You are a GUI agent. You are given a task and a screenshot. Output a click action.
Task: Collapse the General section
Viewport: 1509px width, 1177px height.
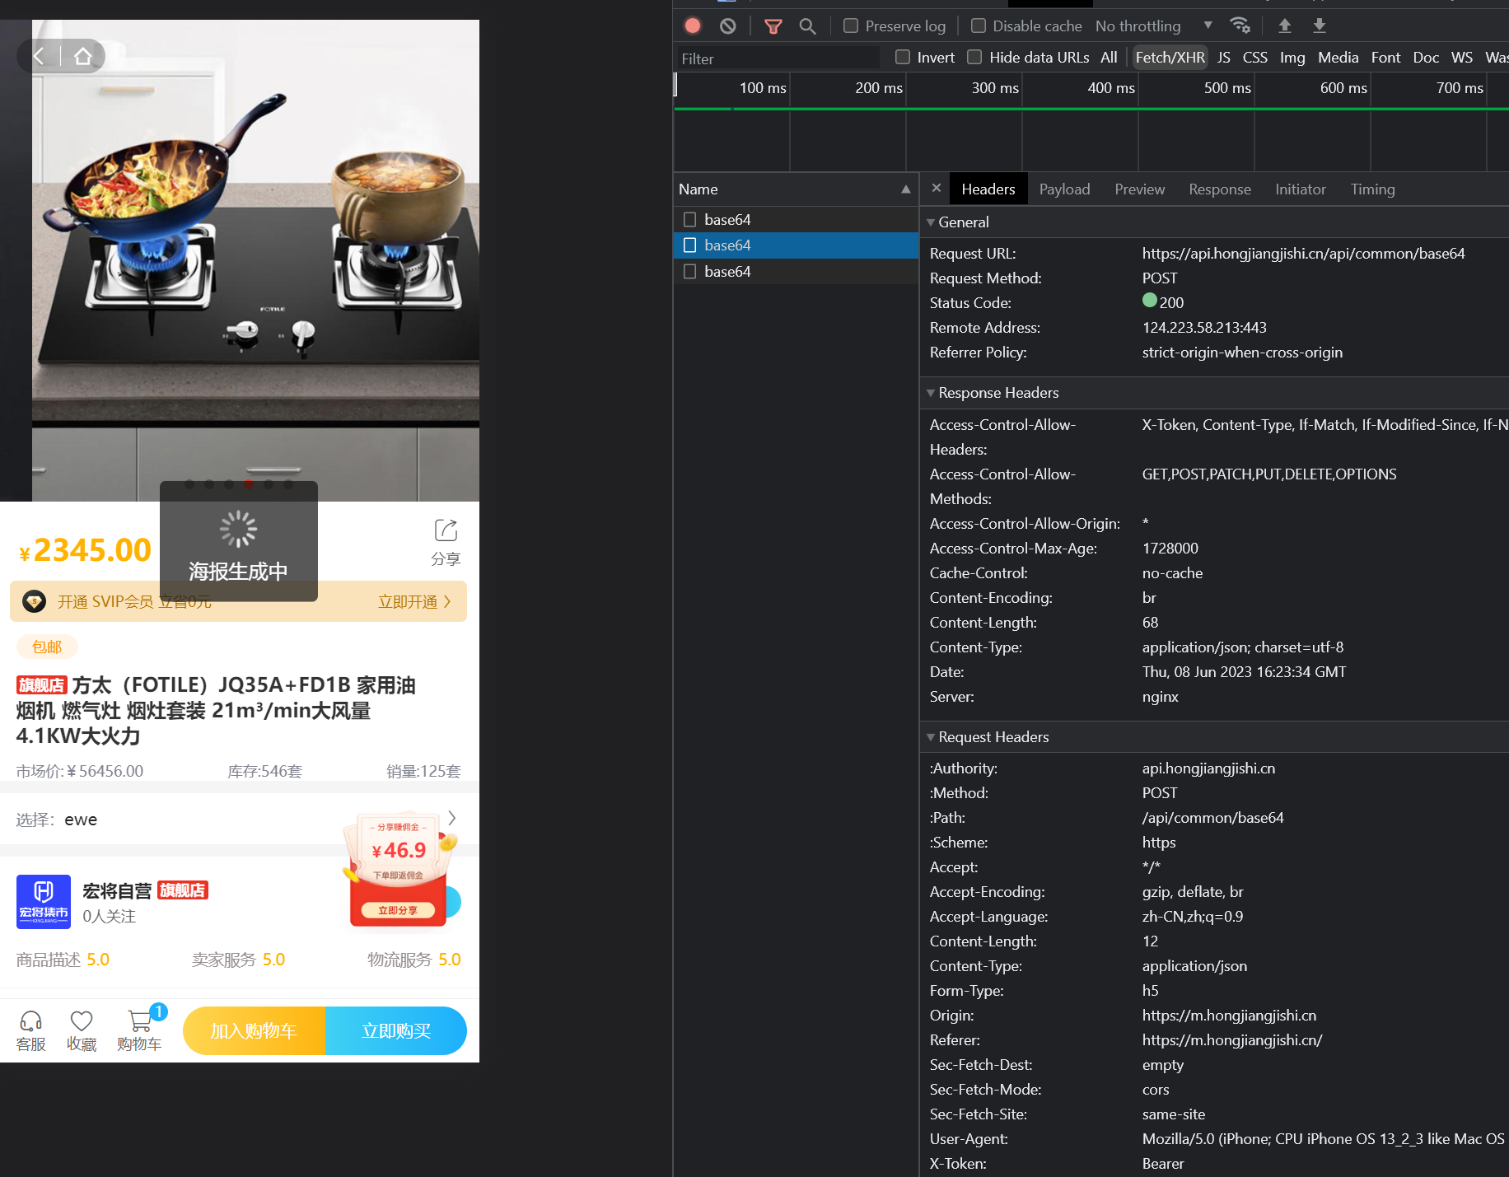[x=931, y=222]
